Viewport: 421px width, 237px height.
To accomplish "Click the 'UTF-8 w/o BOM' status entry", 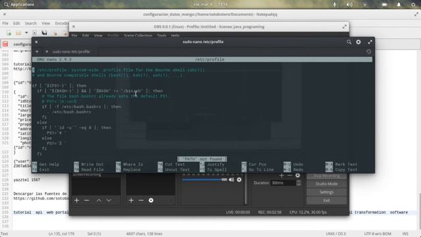I will [x=378, y=234].
